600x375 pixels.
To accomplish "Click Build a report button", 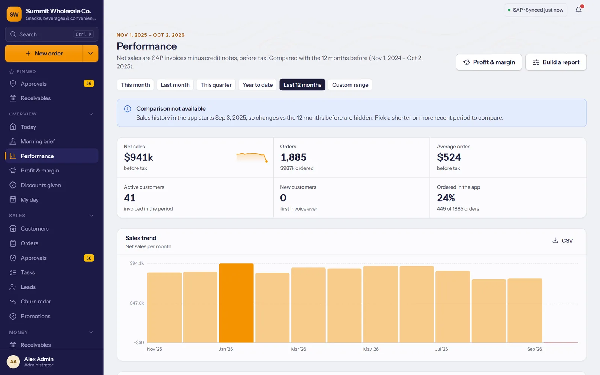I will (556, 62).
